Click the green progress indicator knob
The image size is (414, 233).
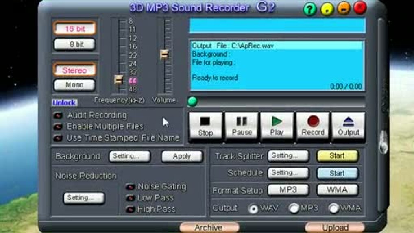[x=192, y=101]
